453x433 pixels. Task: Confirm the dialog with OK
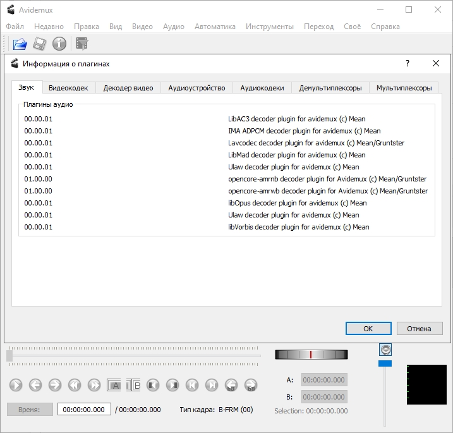(x=368, y=329)
